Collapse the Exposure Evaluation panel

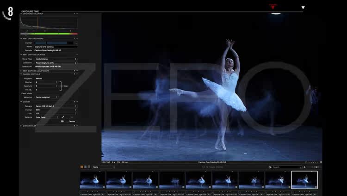pyautogui.click(x=21, y=14)
